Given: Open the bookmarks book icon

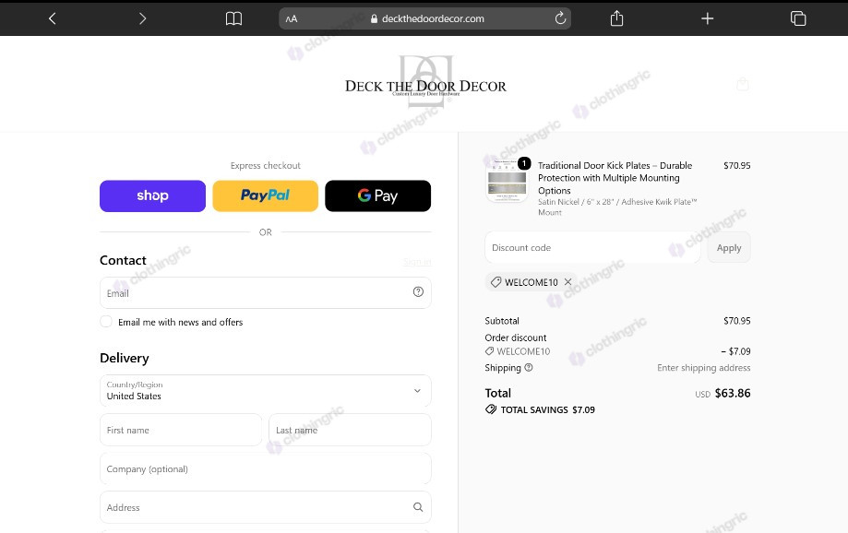Looking at the screenshot, I should pos(233,19).
